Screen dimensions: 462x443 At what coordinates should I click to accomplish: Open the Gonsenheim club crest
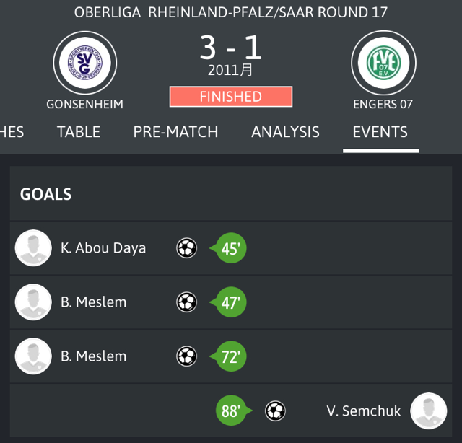click(85, 63)
